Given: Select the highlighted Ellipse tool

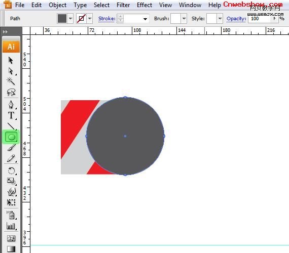Looking at the screenshot, I should click(11, 137).
